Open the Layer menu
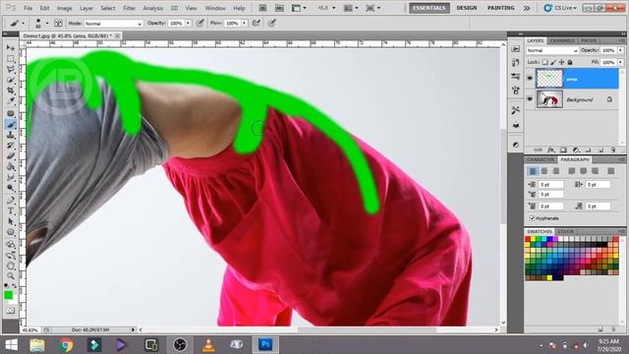The width and height of the screenshot is (629, 354). point(86,8)
